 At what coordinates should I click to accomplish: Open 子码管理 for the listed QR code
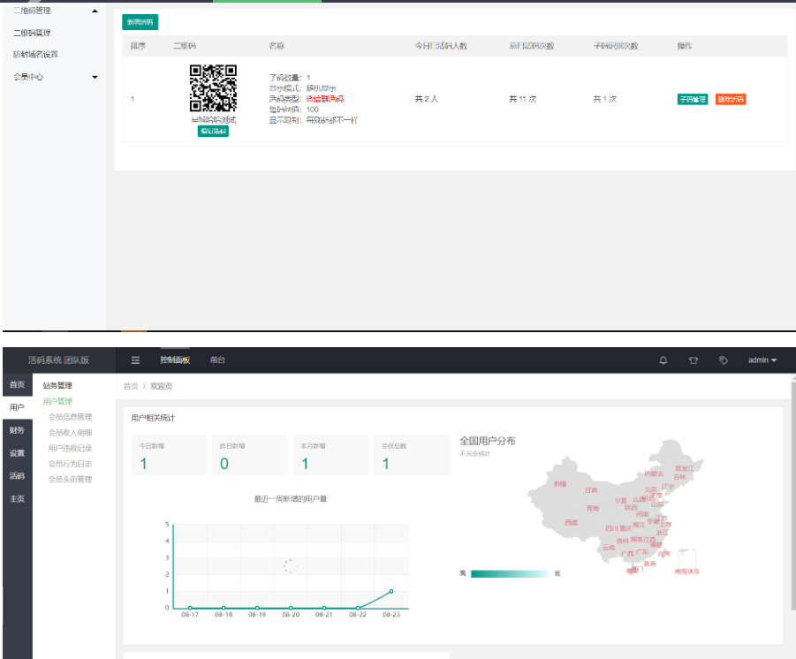coord(693,99)
